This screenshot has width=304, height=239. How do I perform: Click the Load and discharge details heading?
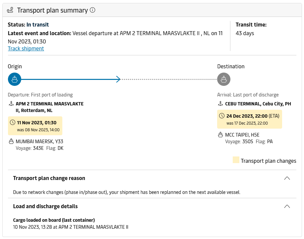45,206
